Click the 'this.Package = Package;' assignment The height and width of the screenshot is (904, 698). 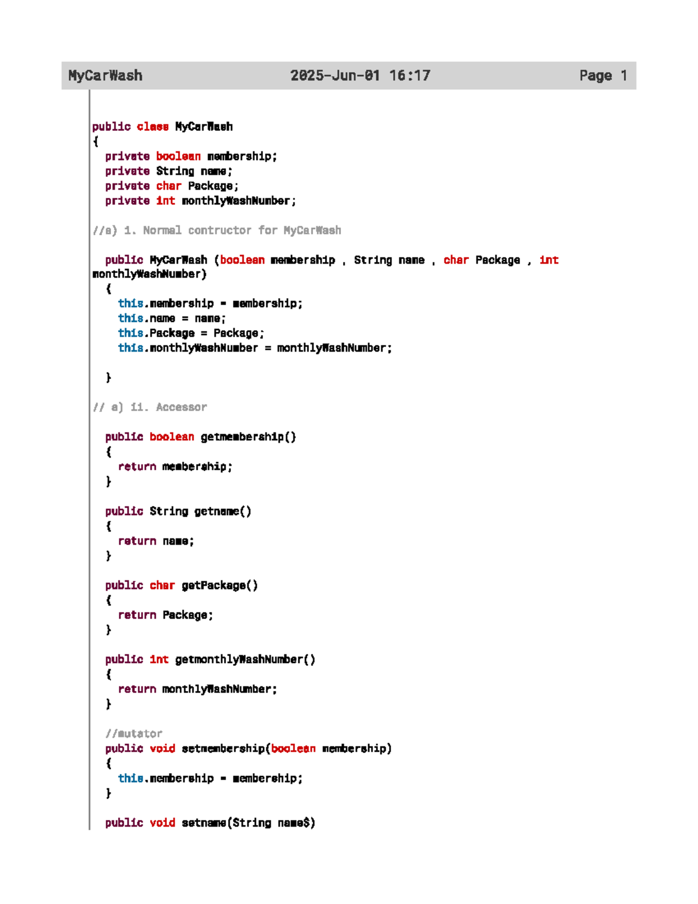pyautogui.click(x=191, y=334)
